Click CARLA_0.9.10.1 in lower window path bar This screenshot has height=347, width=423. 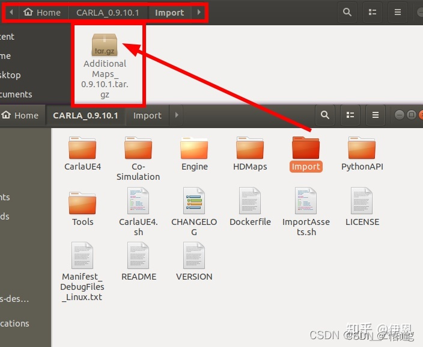tap(85, 115)
